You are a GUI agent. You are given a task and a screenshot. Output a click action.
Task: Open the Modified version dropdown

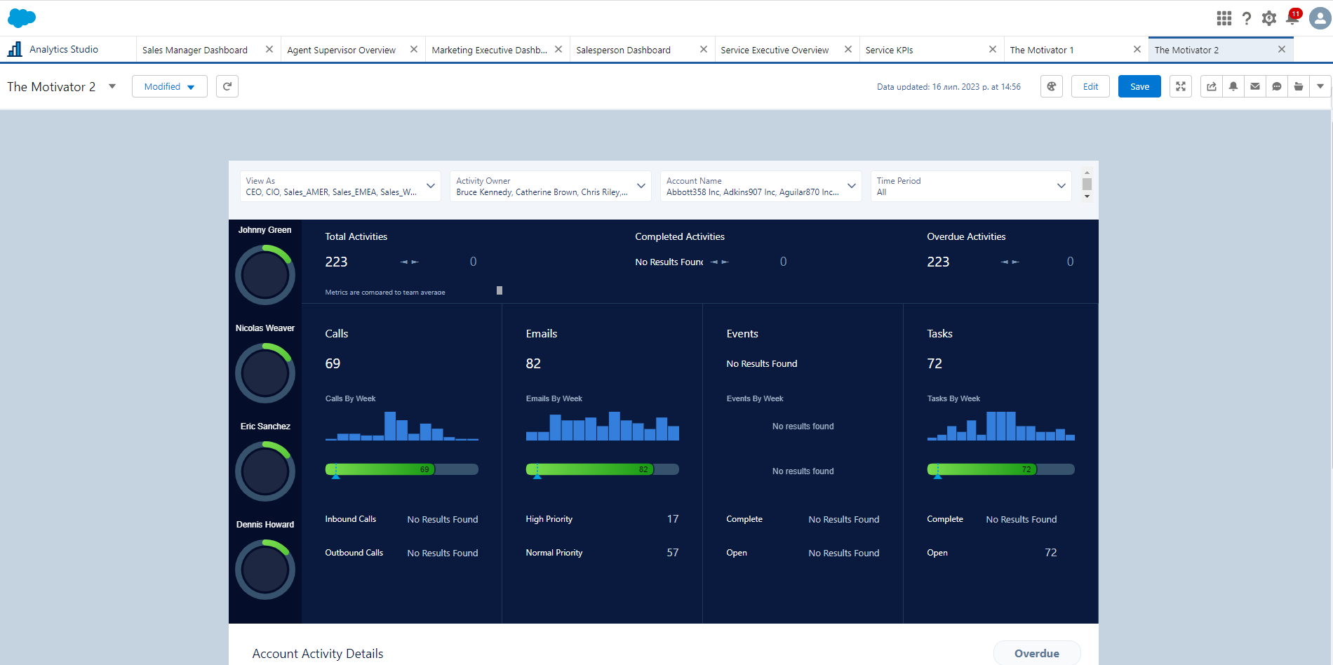tap(169, 86)
